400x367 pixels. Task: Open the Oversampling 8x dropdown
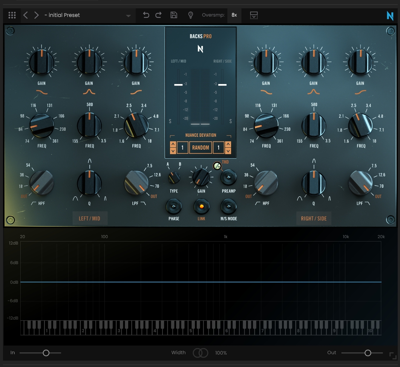[234, 15]
